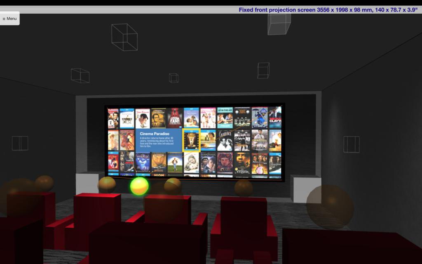The width and height of the screenshot is (422, 264).
Task: Click the projection screen size title text
Action: pos(328,10)
